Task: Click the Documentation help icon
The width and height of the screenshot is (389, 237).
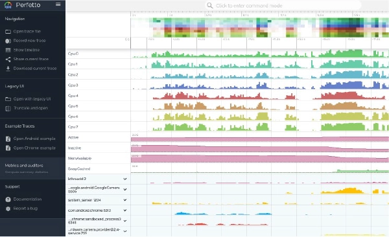Action: pos(8,199)
